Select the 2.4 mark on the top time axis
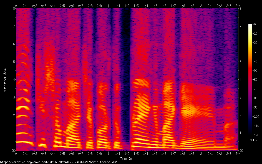Viewport: 262px width, 164px height. click(x=238, y=6)
